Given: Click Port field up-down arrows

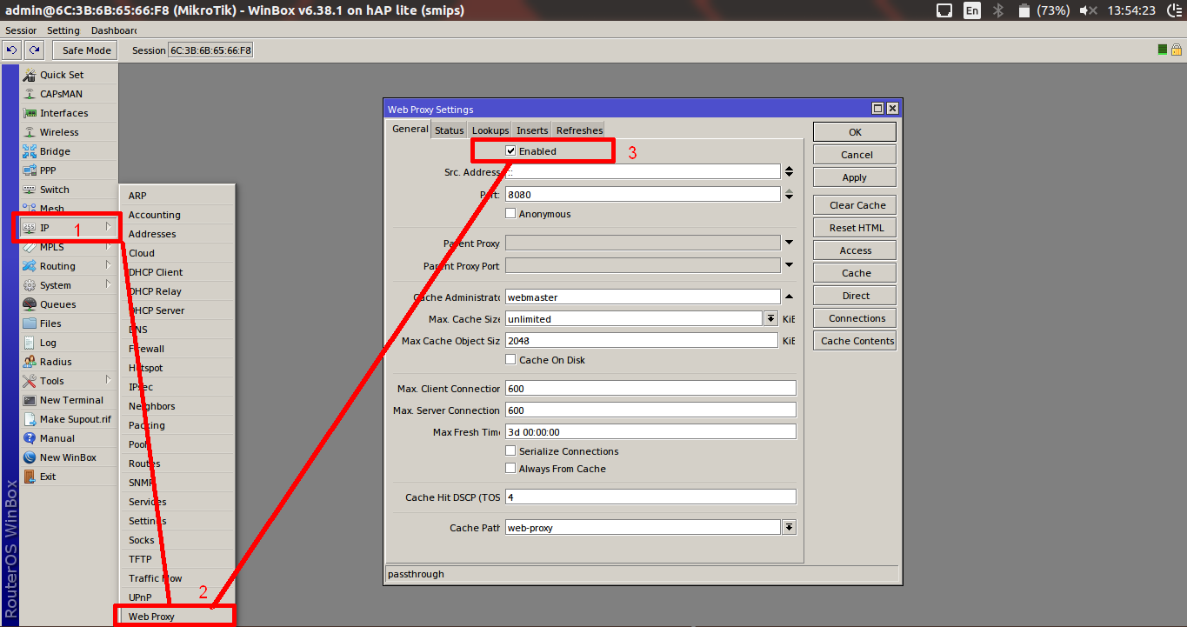Looking at the screenshot, I should tap(789, 194).
